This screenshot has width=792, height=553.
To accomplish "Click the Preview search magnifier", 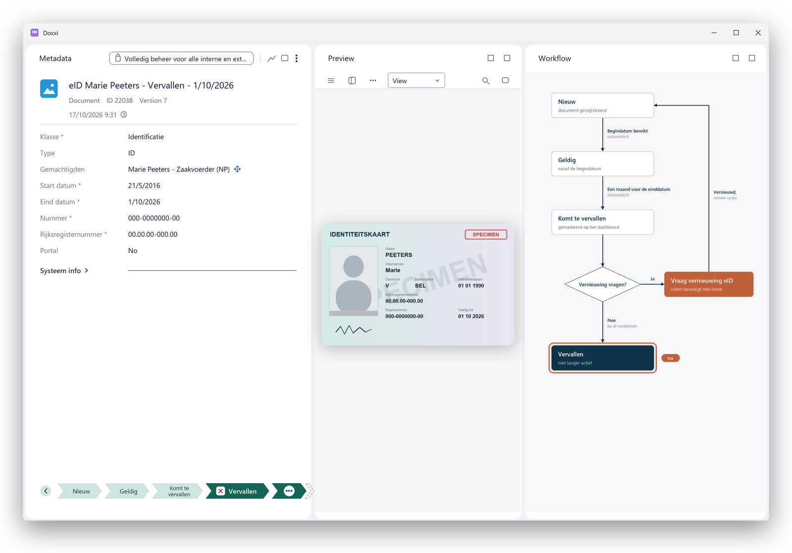I will pyautogui.click(x=486, y=81).
